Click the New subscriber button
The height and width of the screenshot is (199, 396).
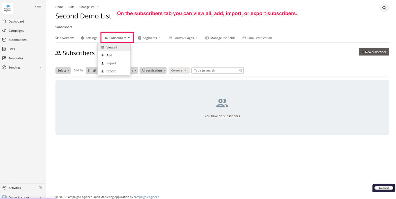coord(374,52)
